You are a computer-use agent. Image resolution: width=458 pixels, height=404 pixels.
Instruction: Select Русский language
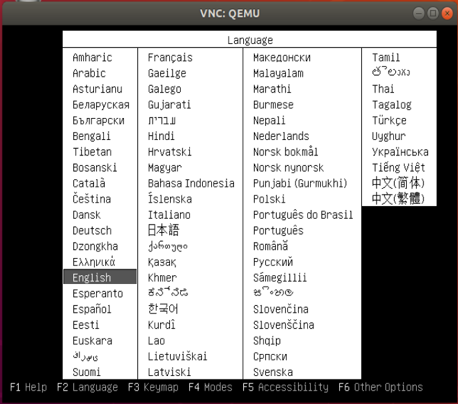[273, 262]
